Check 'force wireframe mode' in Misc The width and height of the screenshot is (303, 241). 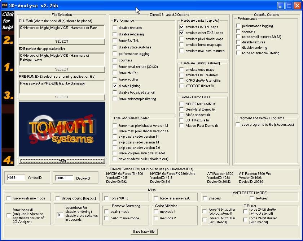coord(9,198)
